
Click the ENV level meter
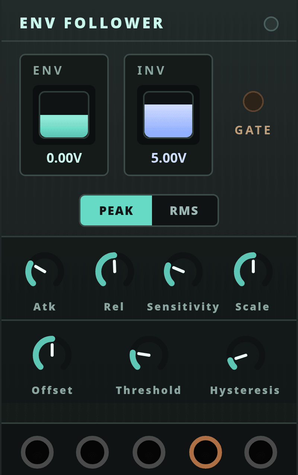64,115
